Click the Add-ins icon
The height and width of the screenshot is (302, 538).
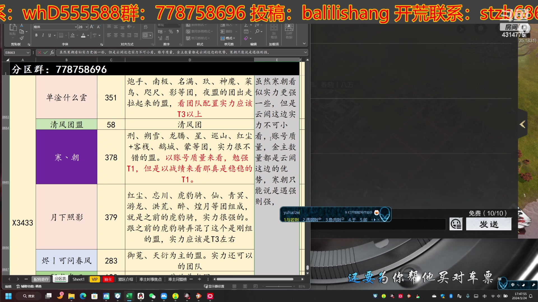(x=274, y=27)
